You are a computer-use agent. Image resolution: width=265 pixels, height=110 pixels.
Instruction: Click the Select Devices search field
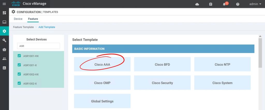38,46
